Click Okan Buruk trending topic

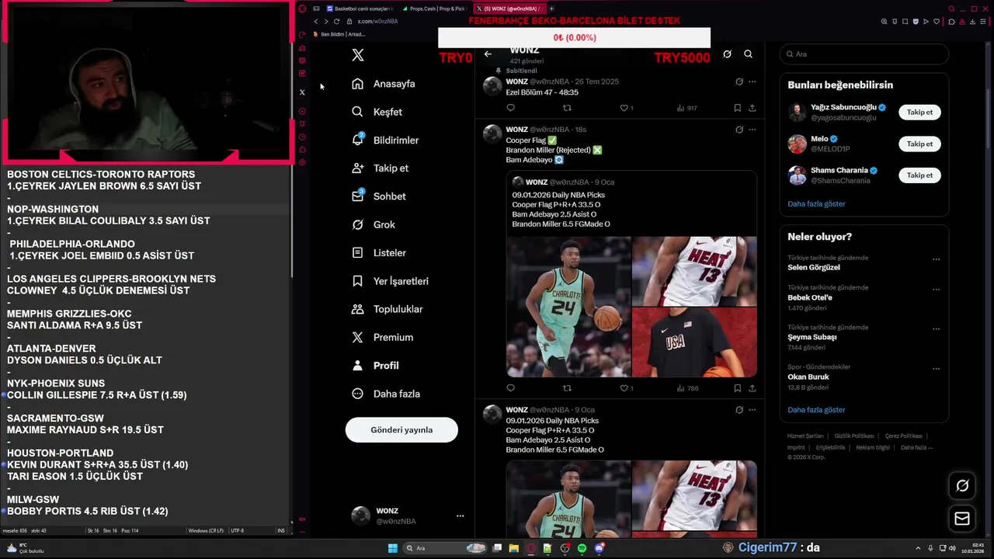(808, 377)
